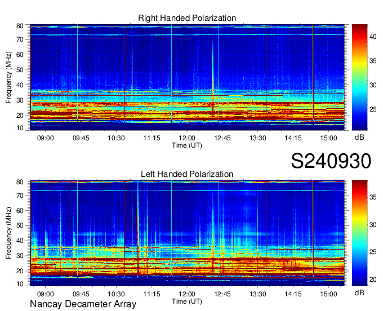383x311 pixels.
Task: Click the 15:00 tick of top plot
Action: point(328,138)
